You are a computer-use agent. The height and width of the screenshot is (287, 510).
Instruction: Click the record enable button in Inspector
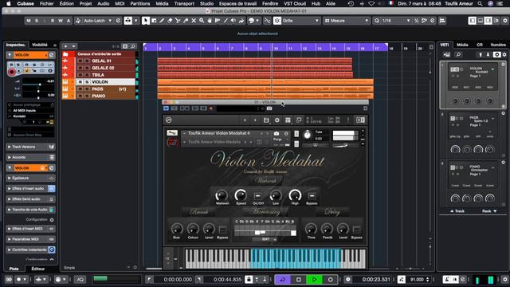12,72
